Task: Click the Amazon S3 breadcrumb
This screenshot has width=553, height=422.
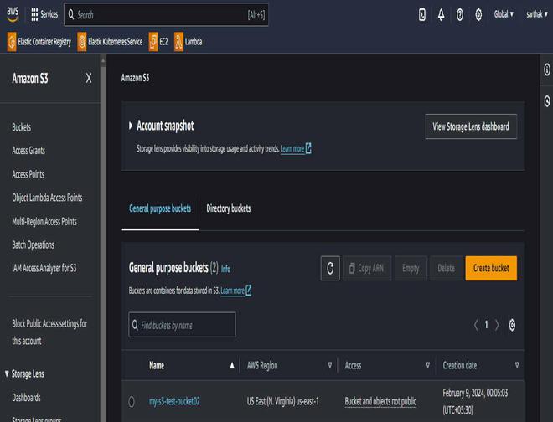Action: pos(135,78)
